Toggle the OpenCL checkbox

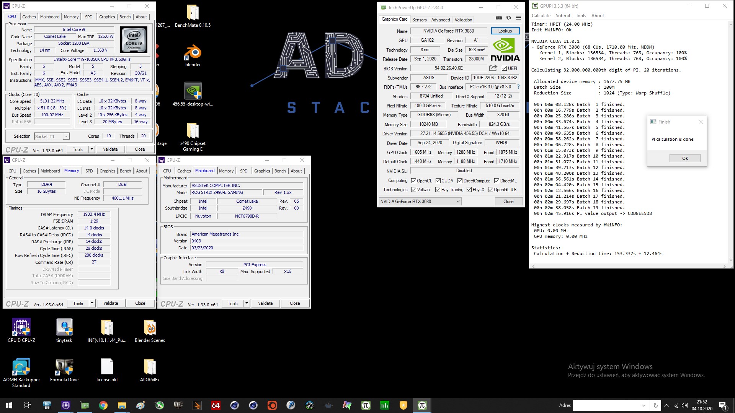coord(413,181)
